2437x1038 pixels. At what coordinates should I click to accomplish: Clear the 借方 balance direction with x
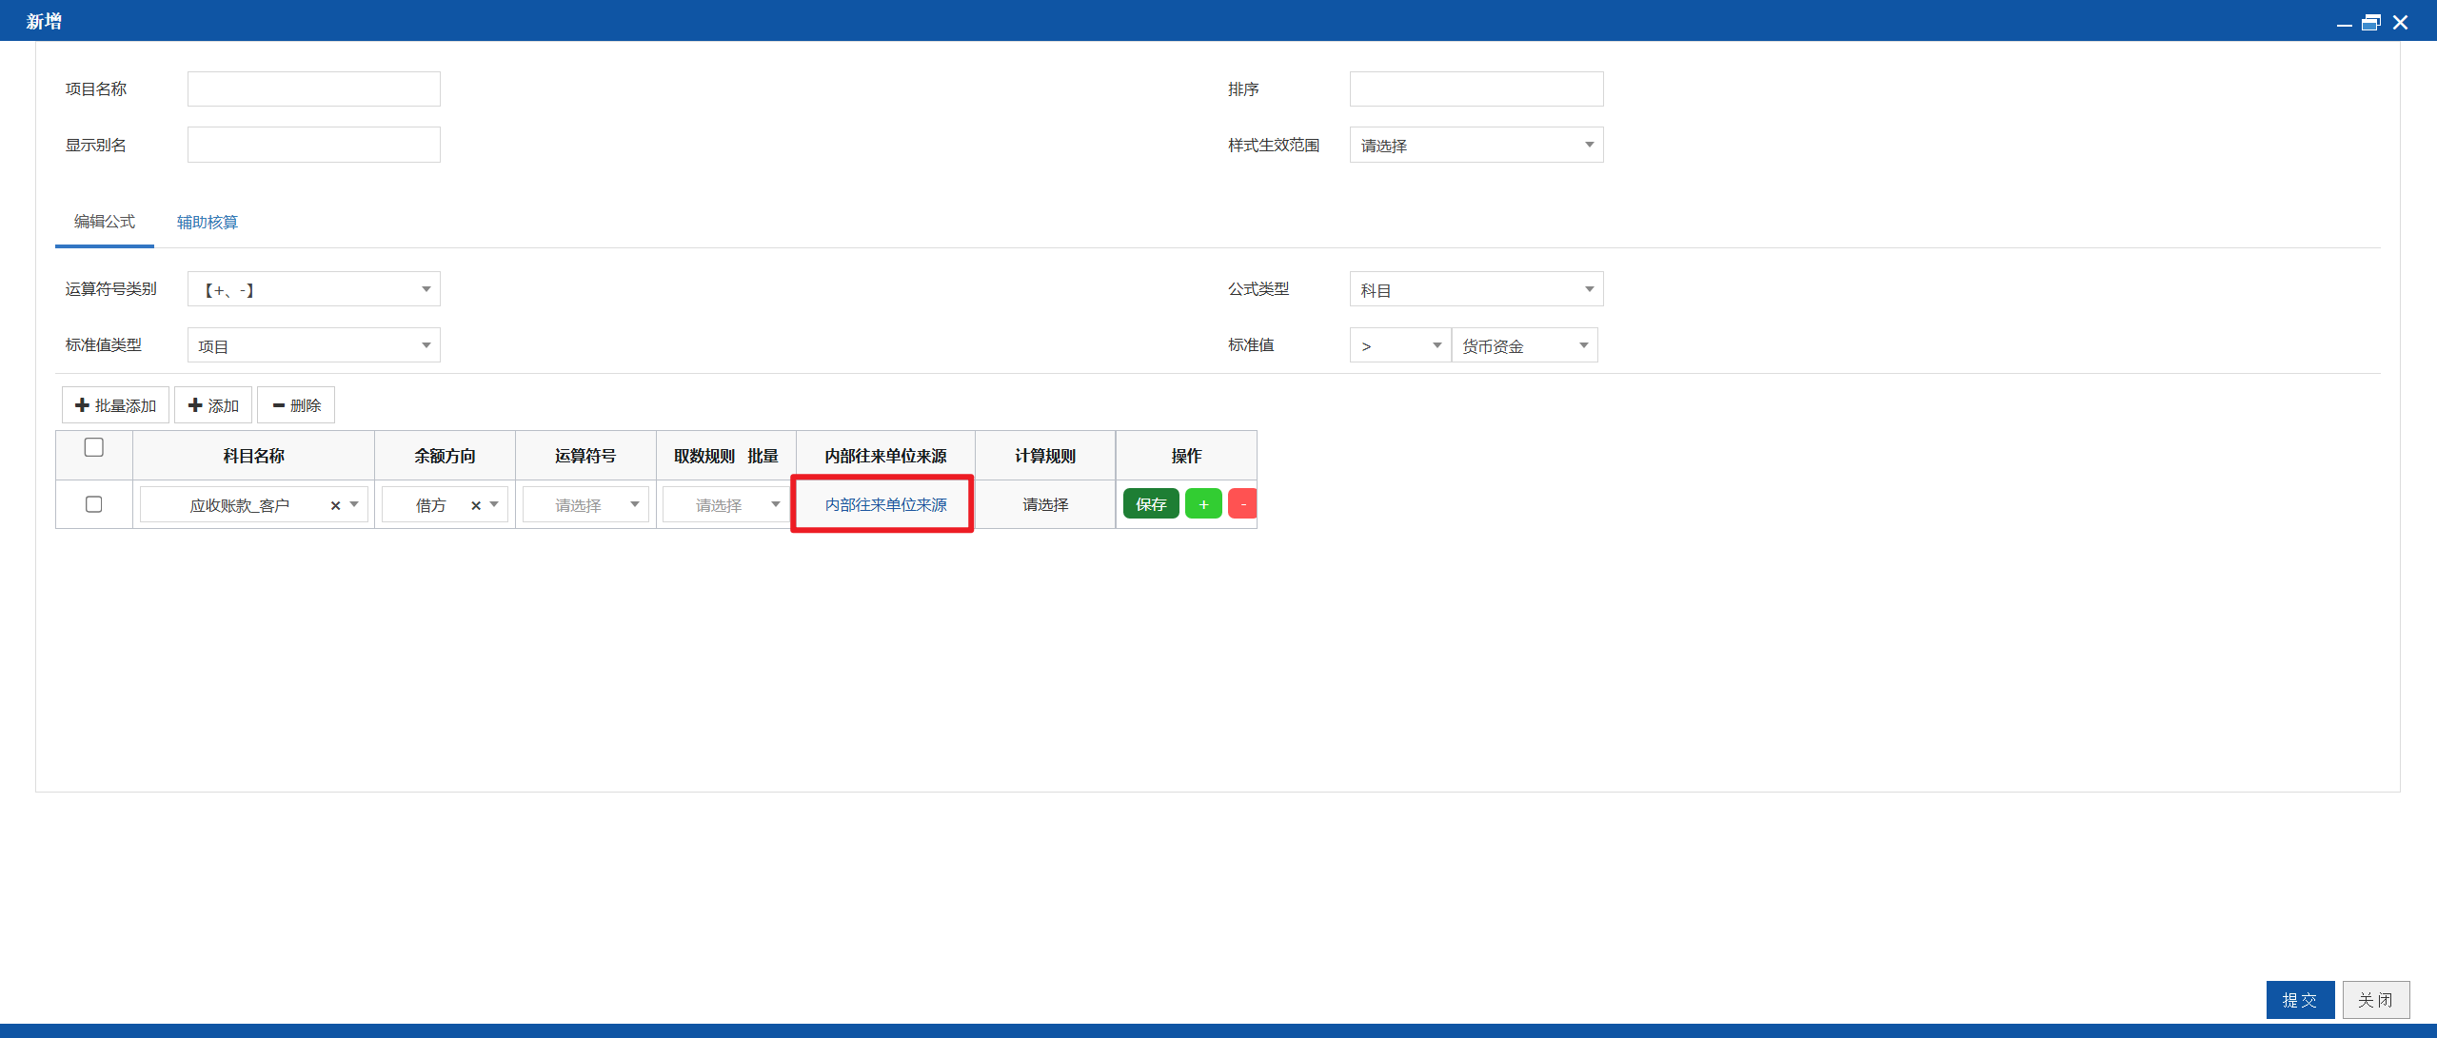click(x=476, y=505)
